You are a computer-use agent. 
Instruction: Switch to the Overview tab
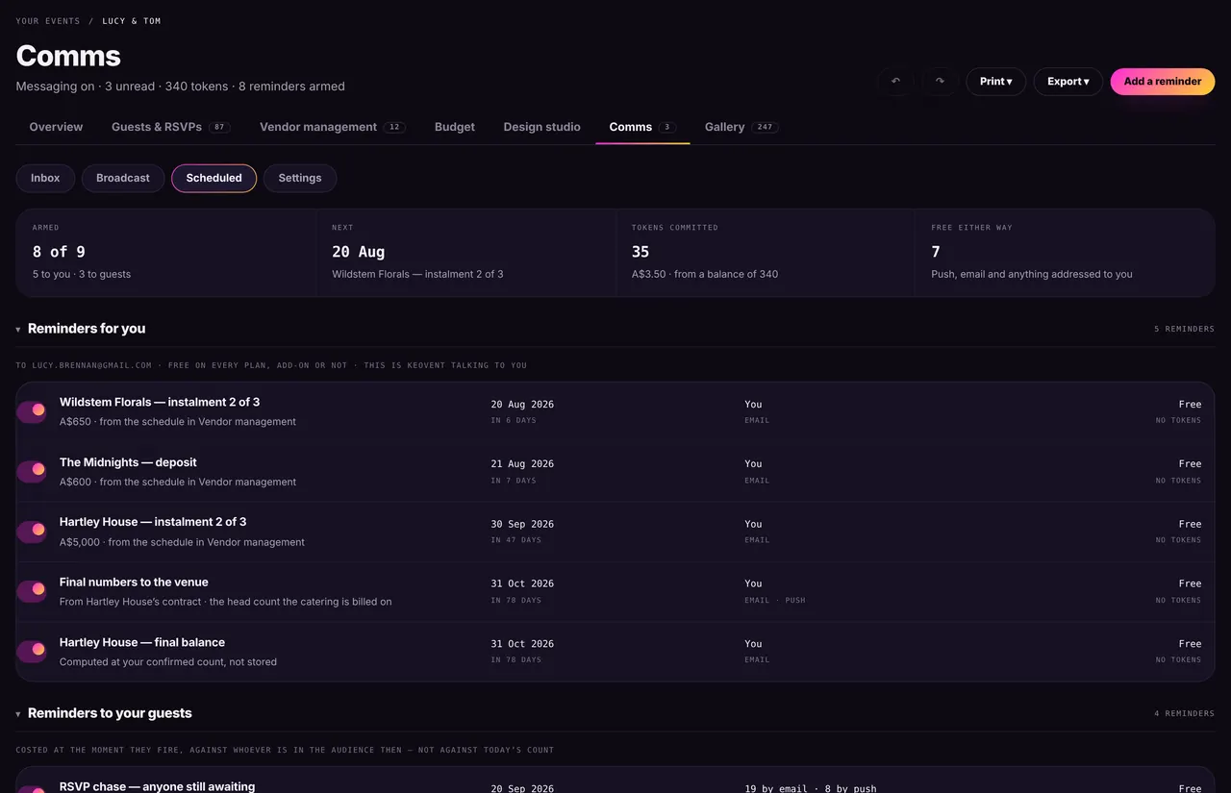(56, 127)
